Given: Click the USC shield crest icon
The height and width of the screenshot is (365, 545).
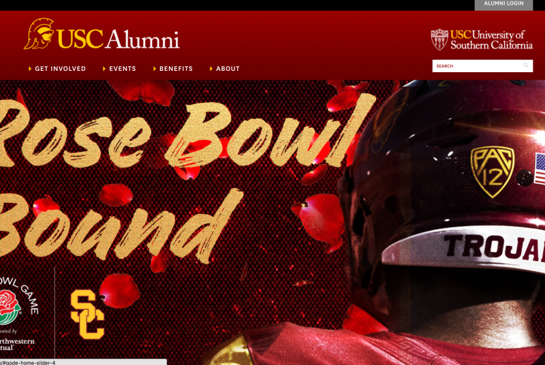Looking at the screenshot, I should pyautogui.click(x=439, y=39).
